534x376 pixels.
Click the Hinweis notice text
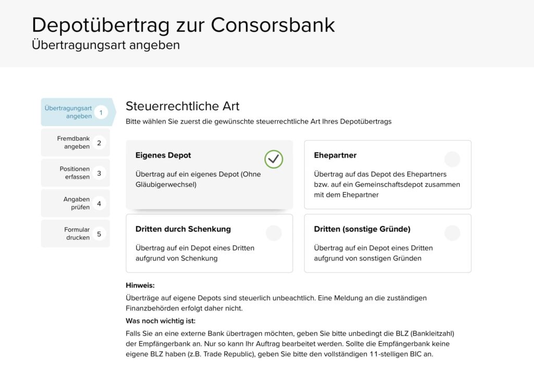(x=137, y=285)
